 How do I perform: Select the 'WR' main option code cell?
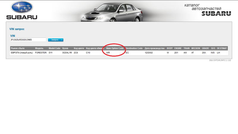(108, 53)
